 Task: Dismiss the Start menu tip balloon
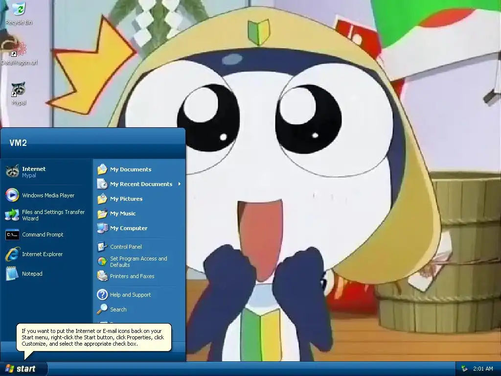tap(93, 337)
